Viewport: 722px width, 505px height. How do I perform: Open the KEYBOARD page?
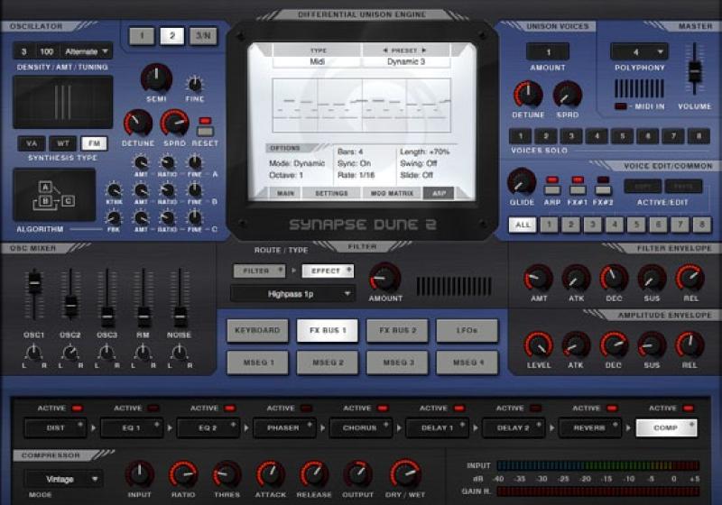[257, 331]
